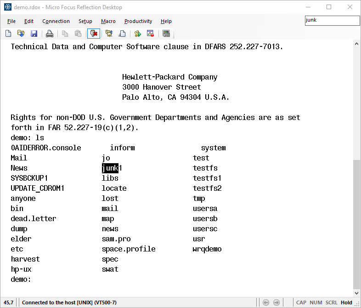The height and width of the screenshot is (308, 361).
Task: Click the Hewlett-Packard Company line
Action: click(169, 77)
